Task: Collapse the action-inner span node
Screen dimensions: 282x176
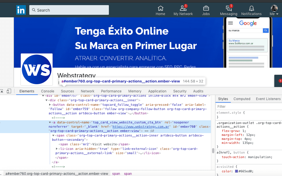Action: [x=53, y=136]
